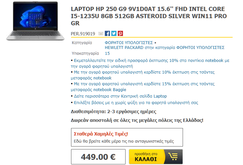Open the HP 250 G9 laptop thumbnail image
The image size is (243, 165).
(x=35, y=21)
